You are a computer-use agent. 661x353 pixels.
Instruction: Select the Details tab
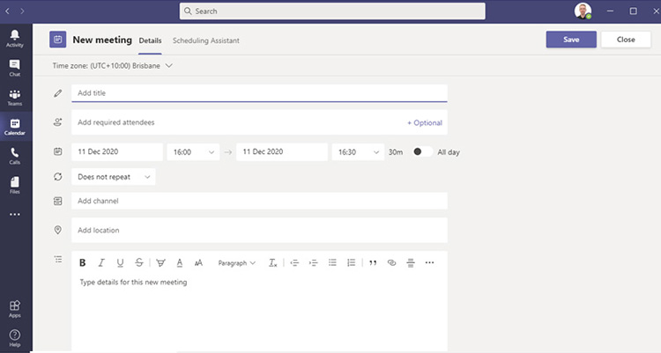pyautogui.click(x=150, y=40)
